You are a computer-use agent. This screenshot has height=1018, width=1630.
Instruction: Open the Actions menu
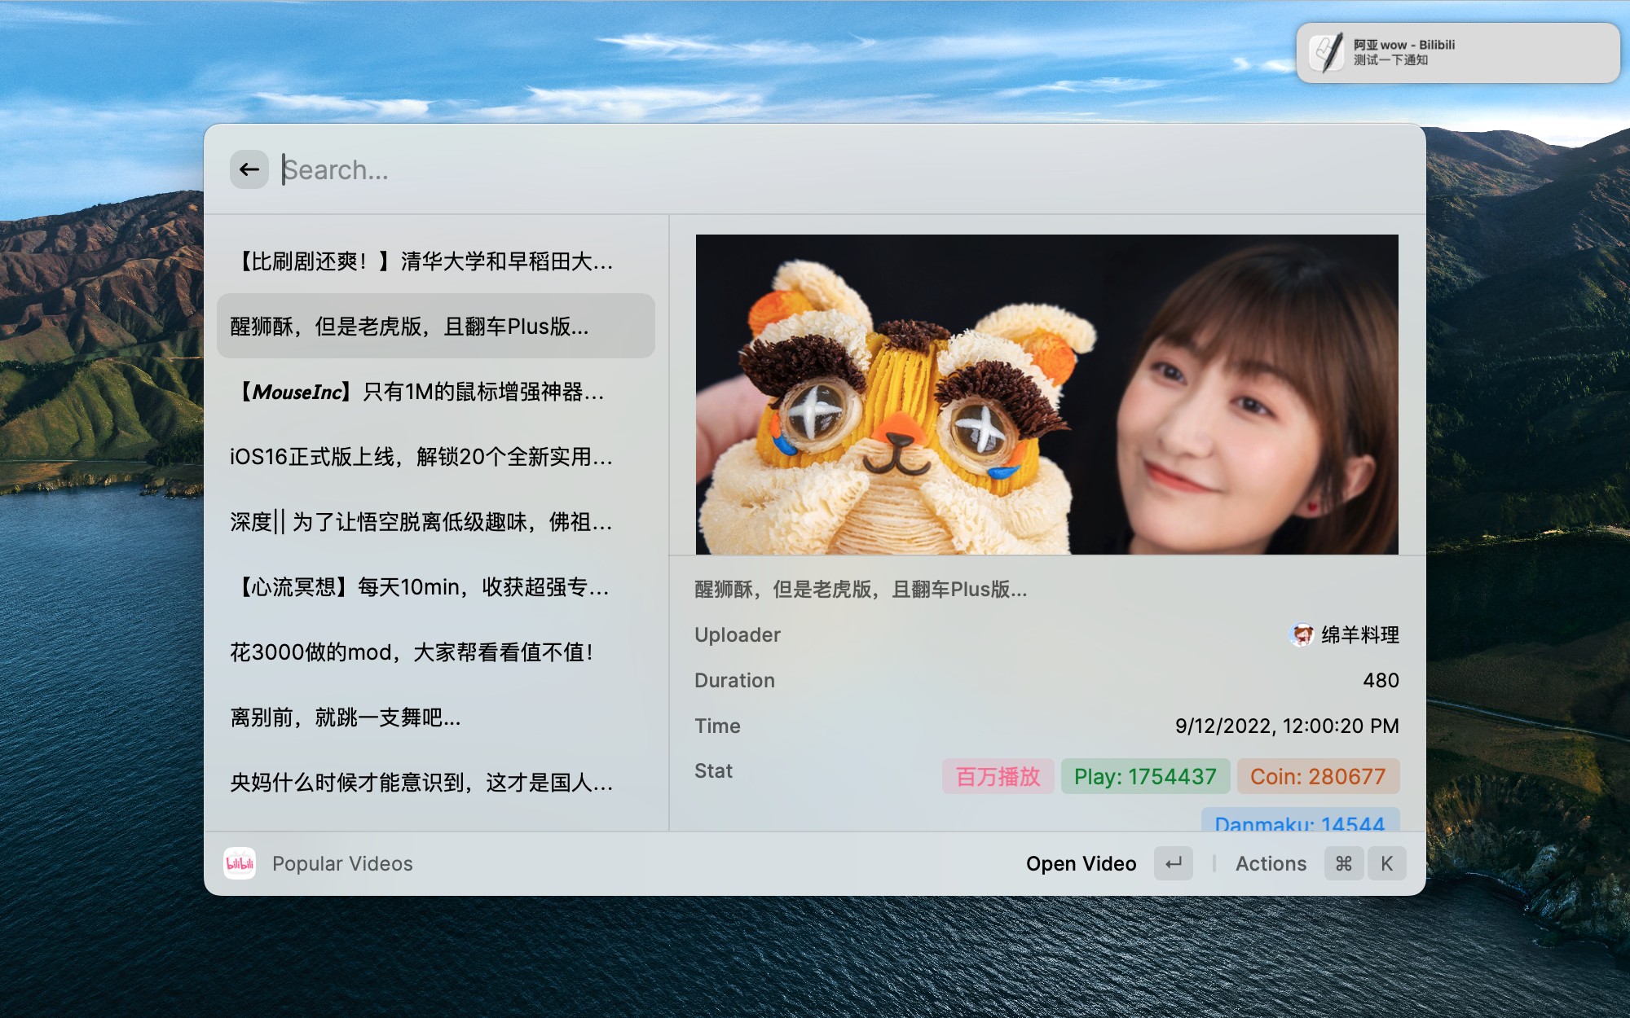(x=1271, y=863)
